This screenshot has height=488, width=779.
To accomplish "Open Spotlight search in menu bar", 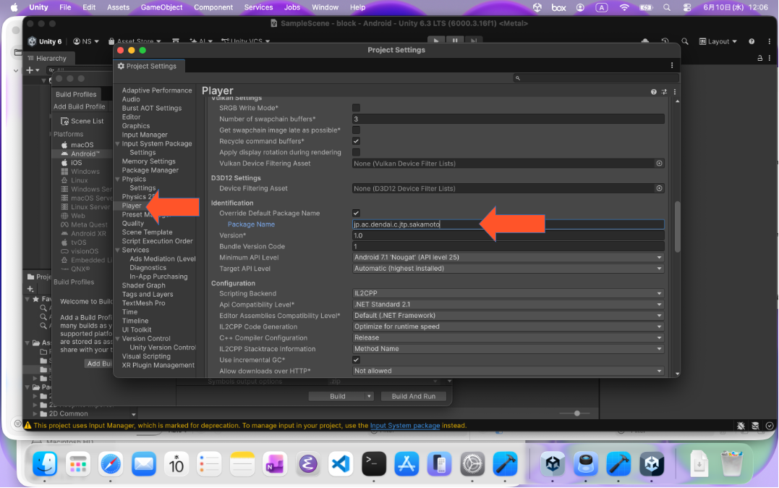I will click(667, 7).
